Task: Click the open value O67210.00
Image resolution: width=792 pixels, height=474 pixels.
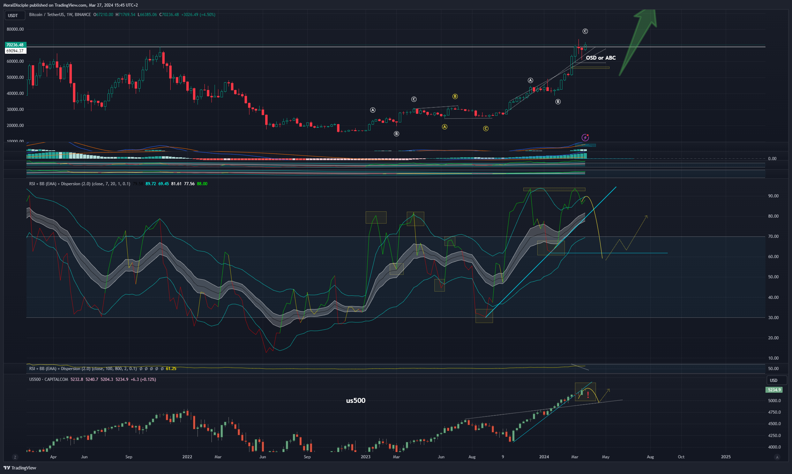Action: (x=103, y=15)
